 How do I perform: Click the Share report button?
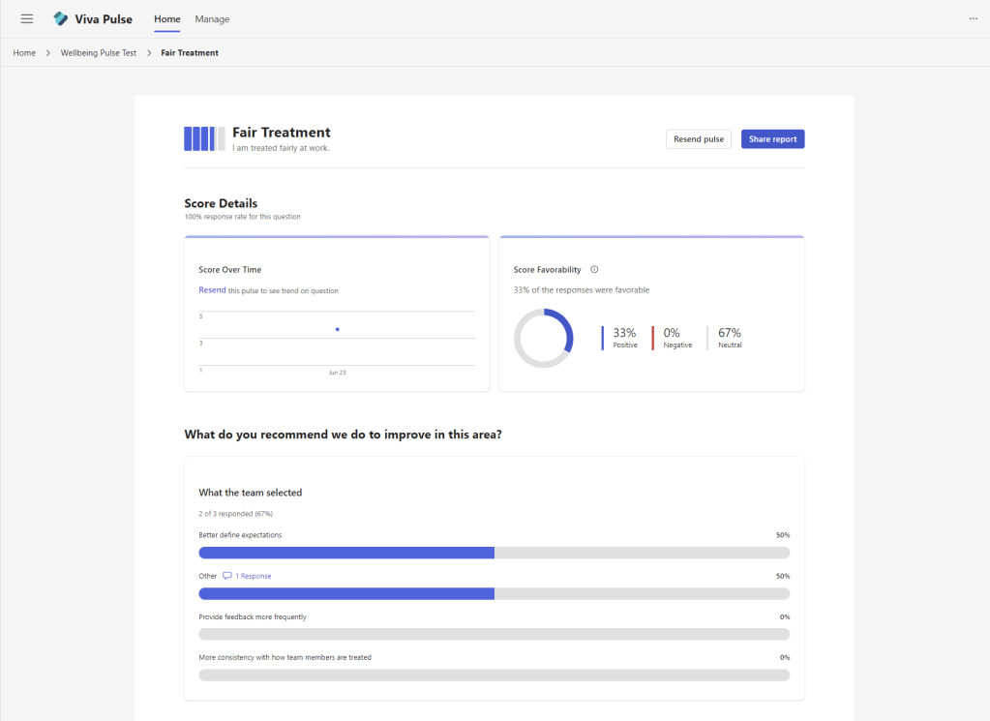pos(772,138)
